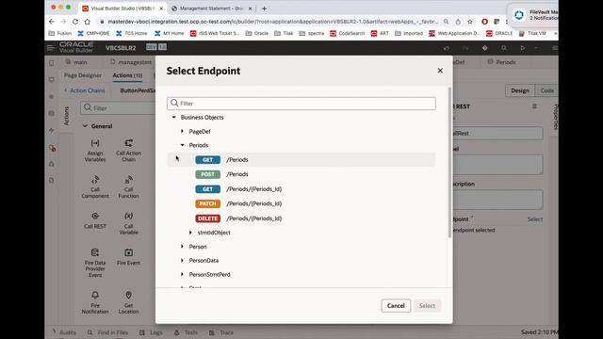603x339 pixels.
Task: Click the browser back arrow
Action: click(x=52, y=22)
